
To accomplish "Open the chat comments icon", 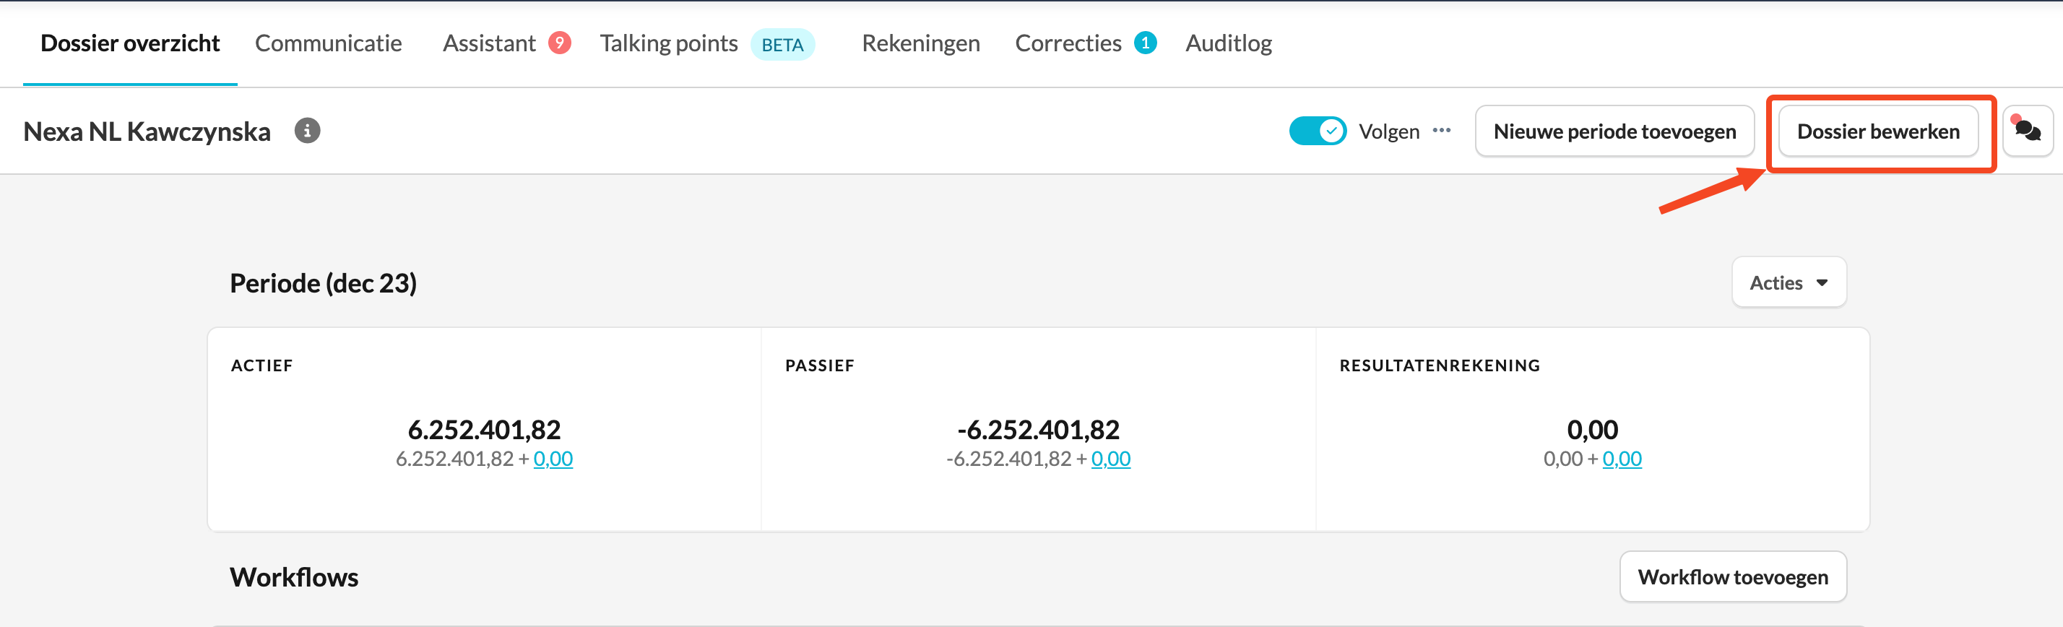I will pos(2027,131).
